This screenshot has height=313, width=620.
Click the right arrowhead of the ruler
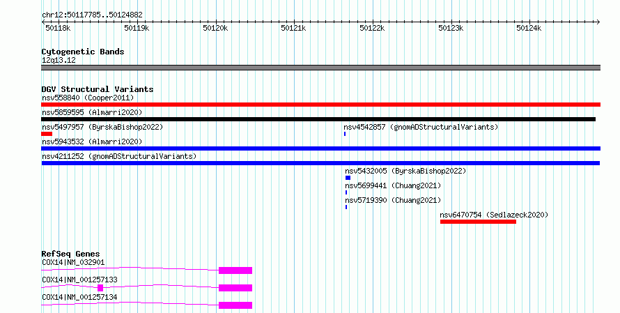coord(598,22)
